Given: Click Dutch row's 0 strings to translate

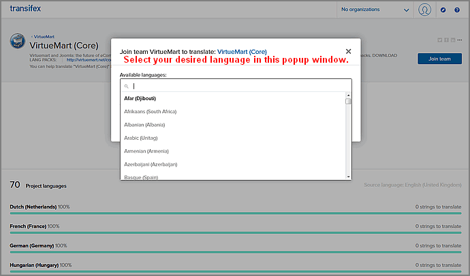Looking at the screenshot, I should pos(438,206).
